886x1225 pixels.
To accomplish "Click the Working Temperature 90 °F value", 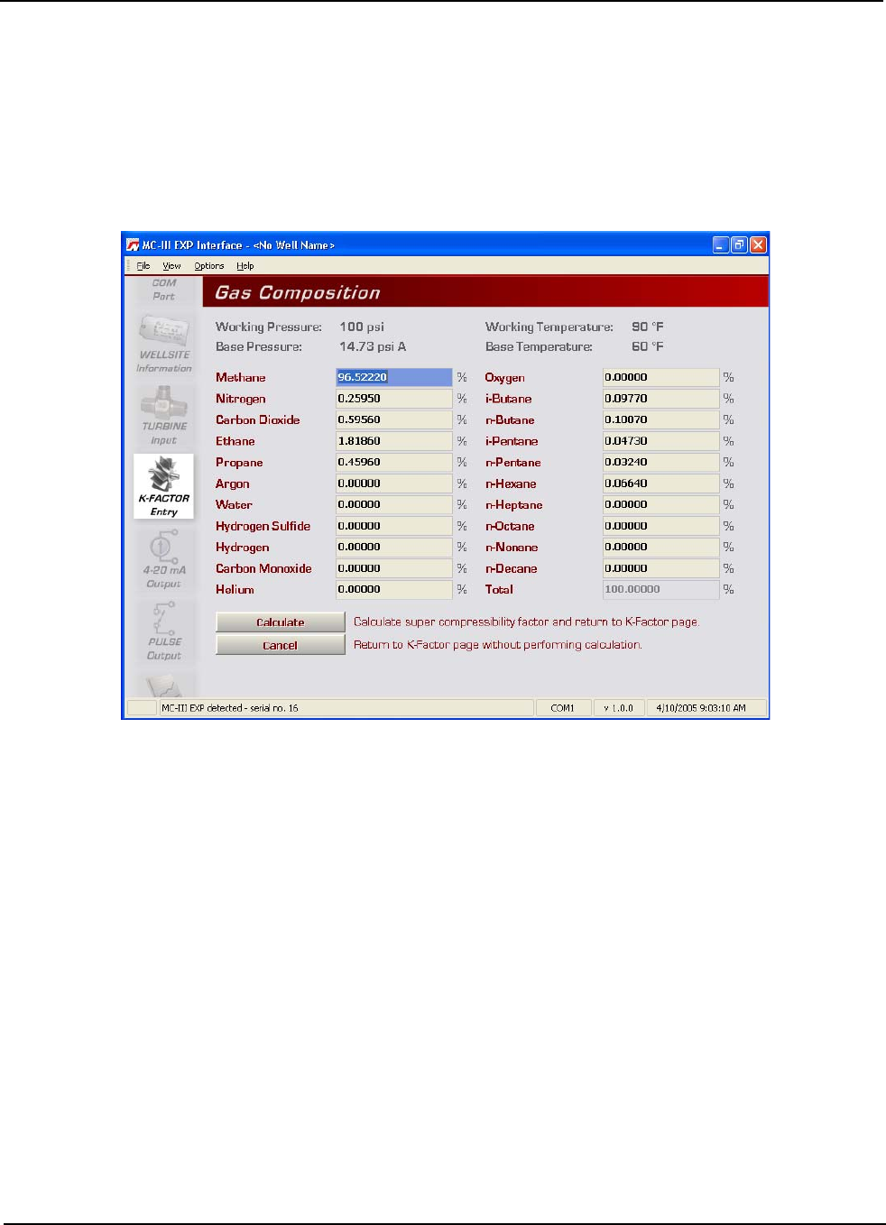I will [648, 327].
